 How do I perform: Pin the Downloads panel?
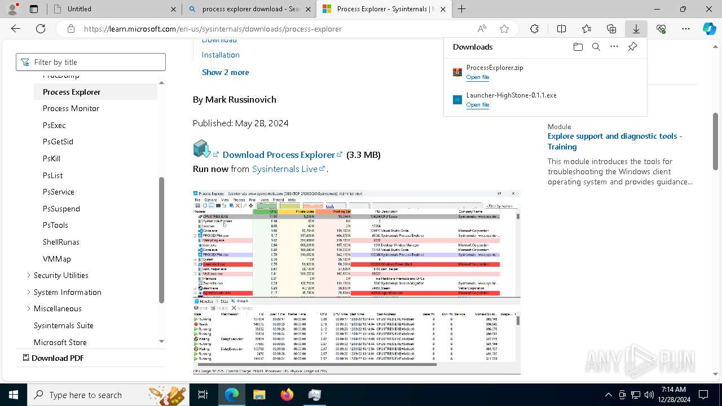[632, 47]
